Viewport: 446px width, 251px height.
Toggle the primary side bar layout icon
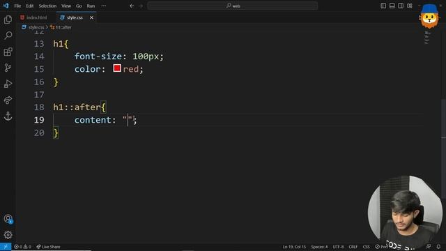pos(383,6)
